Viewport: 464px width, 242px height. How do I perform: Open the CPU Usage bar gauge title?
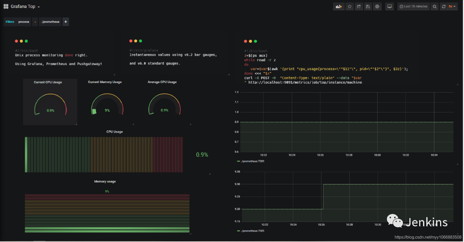[115, 132]
